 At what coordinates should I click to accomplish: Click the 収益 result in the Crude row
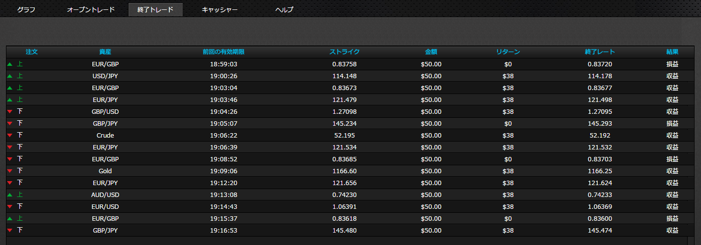pyautogui.click(x=672, y=136)
